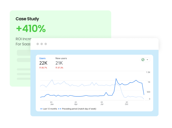Click the green checkmark status icon
This screenshot has width=172, height=128.
point(143,60)
